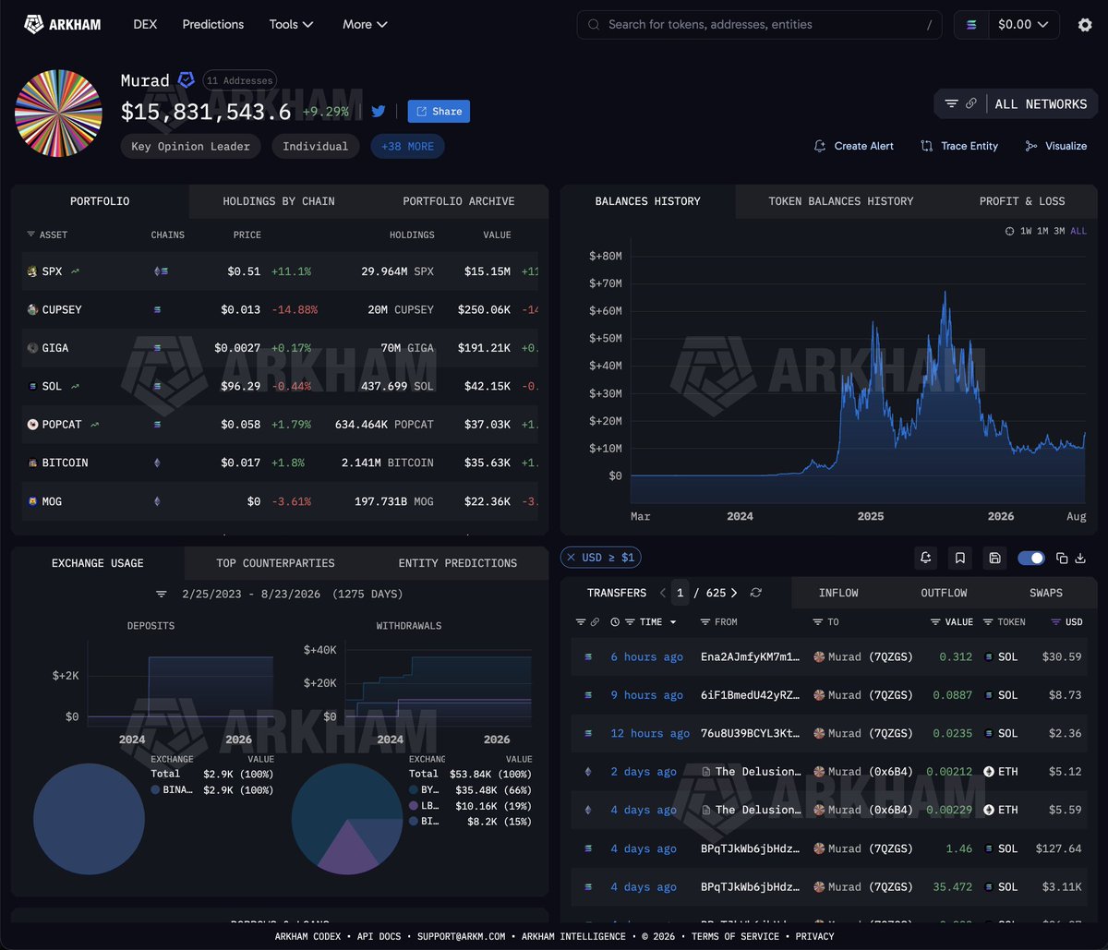Open the DEX nav link
This screenshot has width=1108, height=950.
[x=145, y=24]
